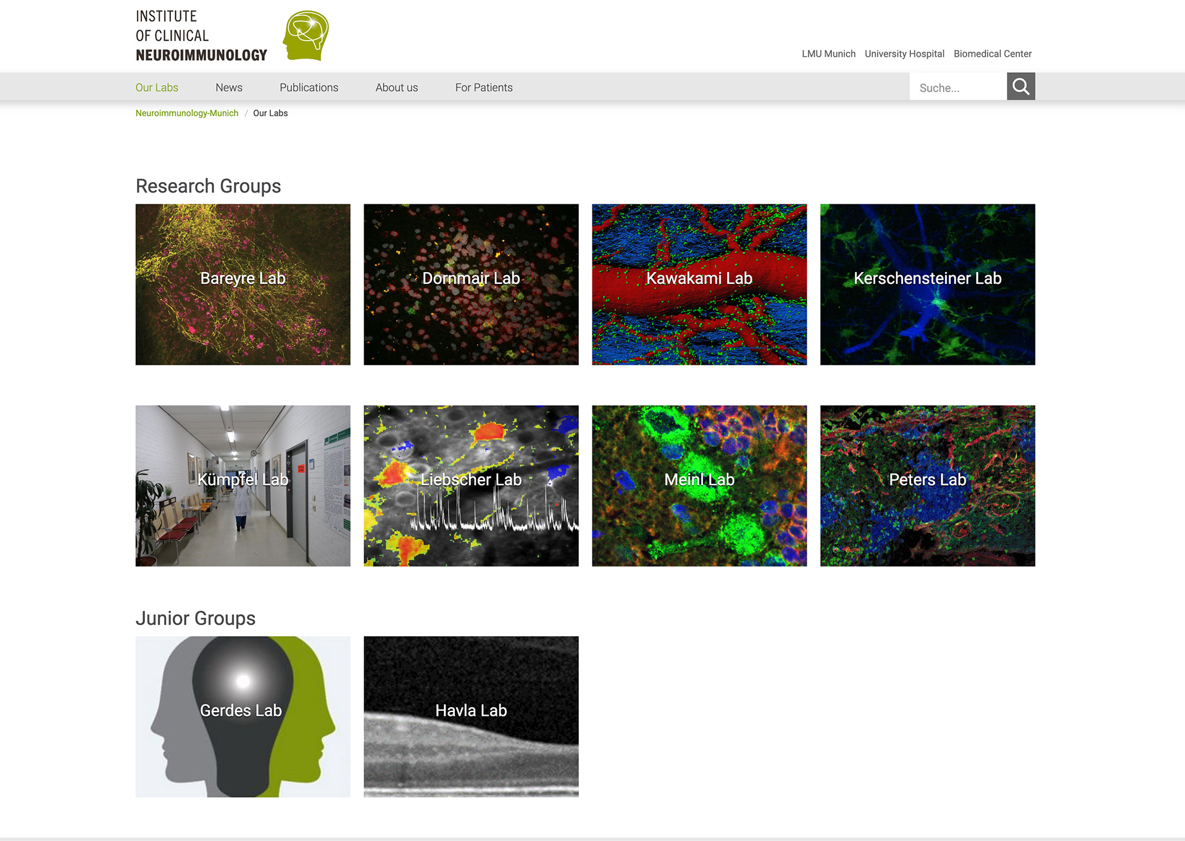This screenshot has height=841, width=1185.
Task: Open the Publications menu item
Action: 309,88
